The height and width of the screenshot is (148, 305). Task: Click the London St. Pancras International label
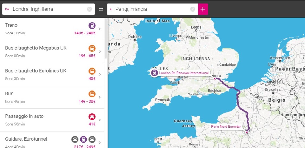point(183,73)
